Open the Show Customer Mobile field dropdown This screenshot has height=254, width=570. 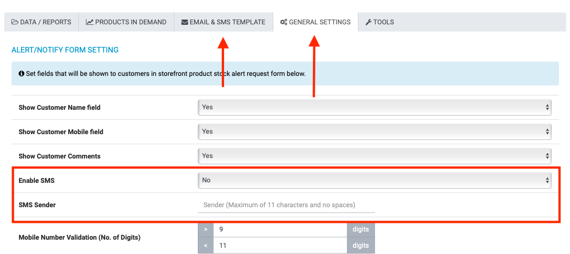click(375, 132)
